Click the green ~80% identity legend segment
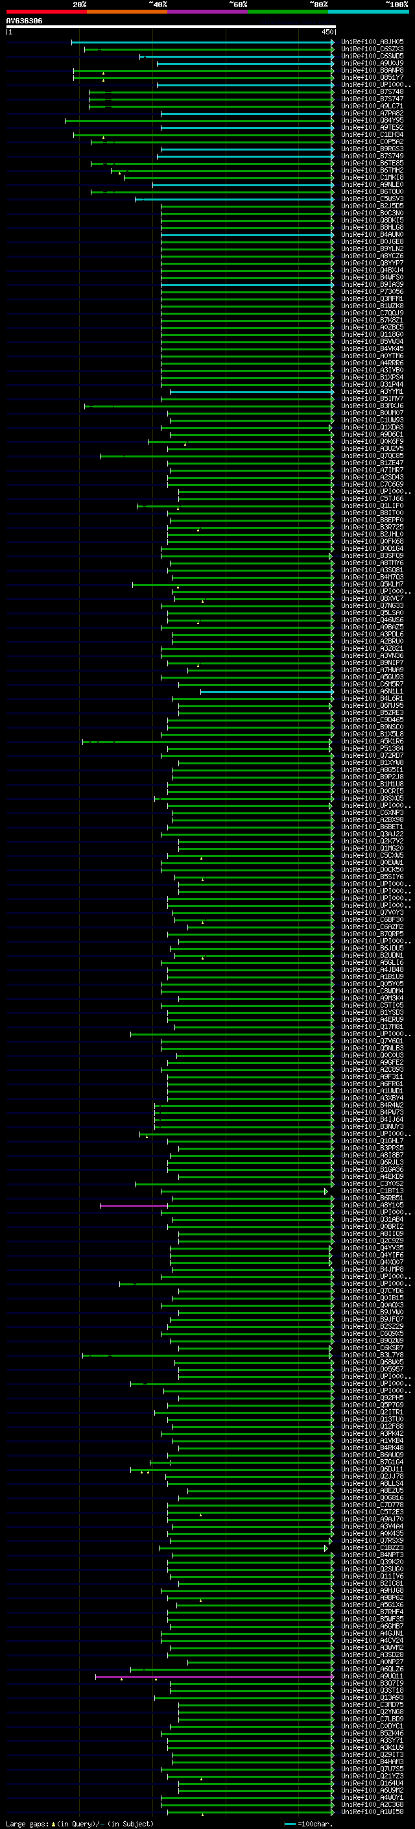415x1829 pixels. pos(288,12)
